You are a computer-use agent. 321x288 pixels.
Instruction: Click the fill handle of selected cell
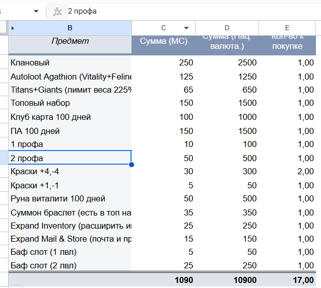[x=132, y=164]
